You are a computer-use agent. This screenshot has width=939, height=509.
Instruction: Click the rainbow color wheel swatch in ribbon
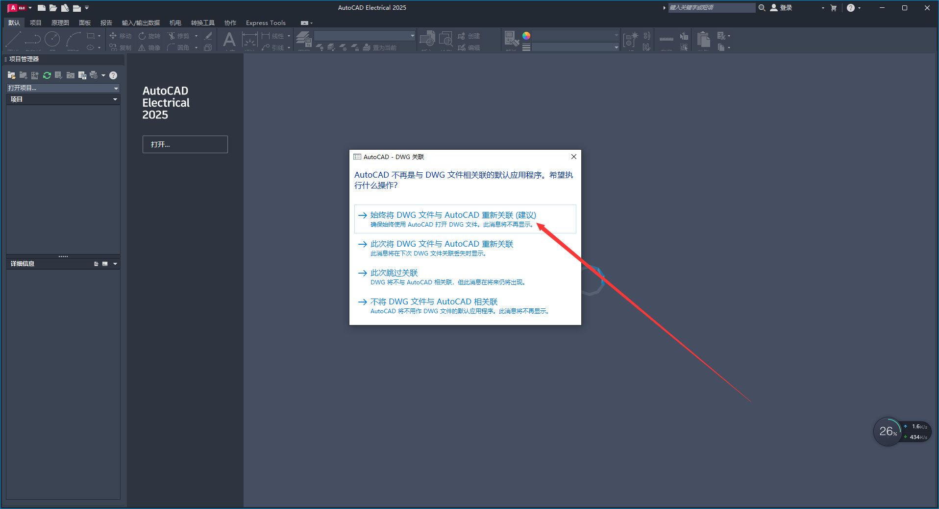tap(526, 36)
